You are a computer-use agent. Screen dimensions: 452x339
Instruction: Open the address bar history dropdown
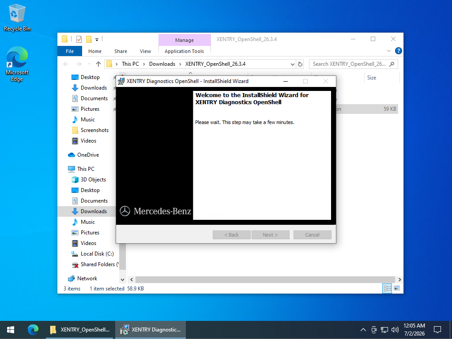292,64
